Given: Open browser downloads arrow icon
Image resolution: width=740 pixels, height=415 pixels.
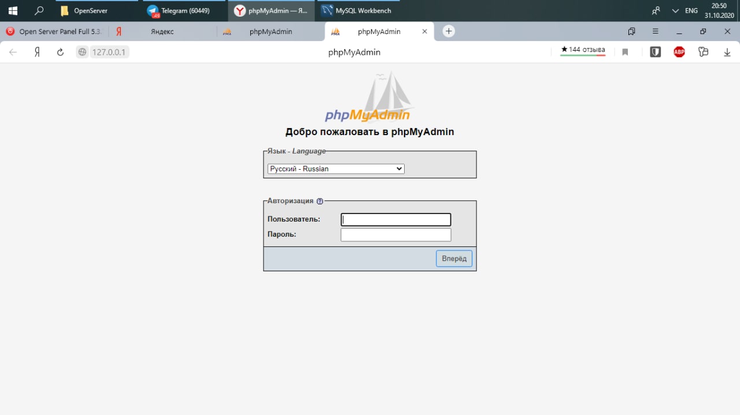Looking at the screenshot, I should point(727,52).
